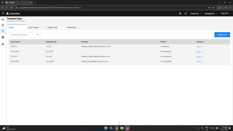The width and height of the screenshot is (233, 131).
Task: Reload the browser page
Action: coord(12,7)
